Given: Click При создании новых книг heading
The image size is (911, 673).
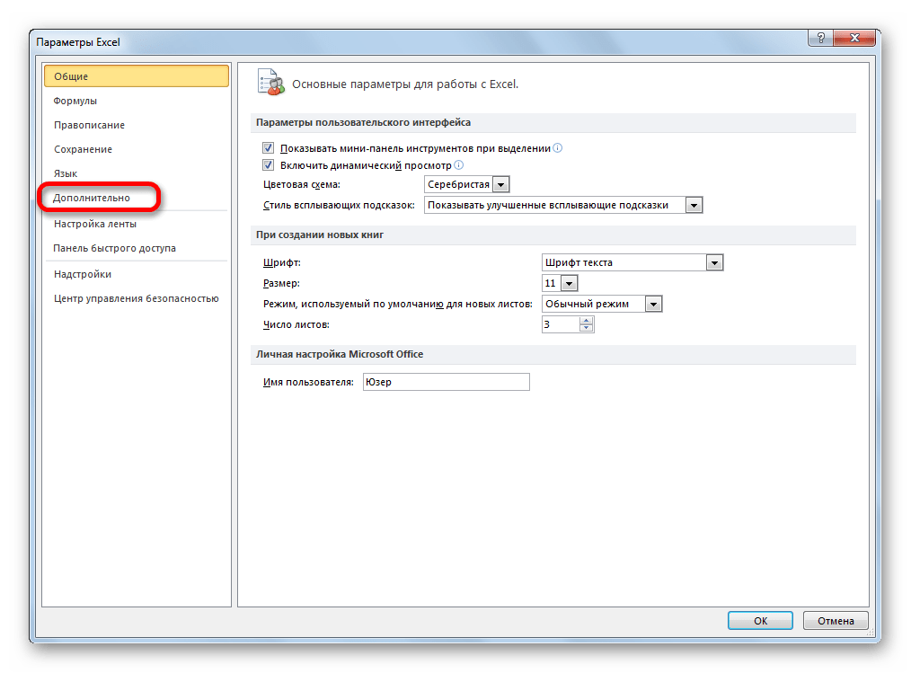Looking at the screenshot, I should (x=320, y=235).
